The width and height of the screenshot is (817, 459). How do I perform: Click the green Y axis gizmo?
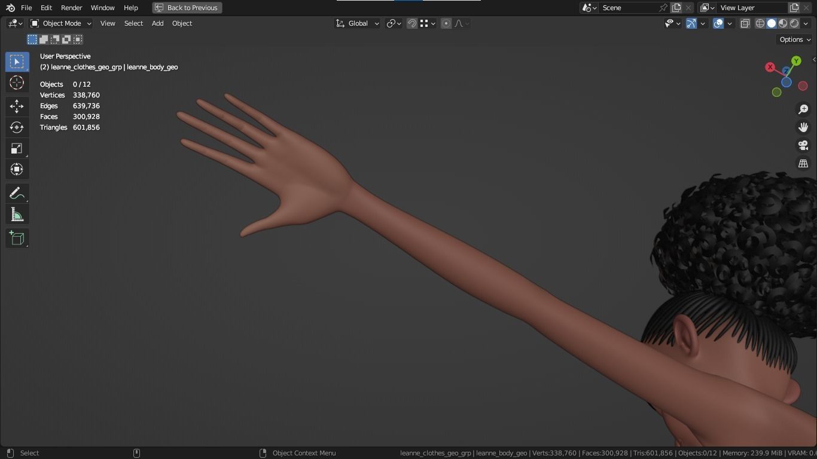click(796, 61)
